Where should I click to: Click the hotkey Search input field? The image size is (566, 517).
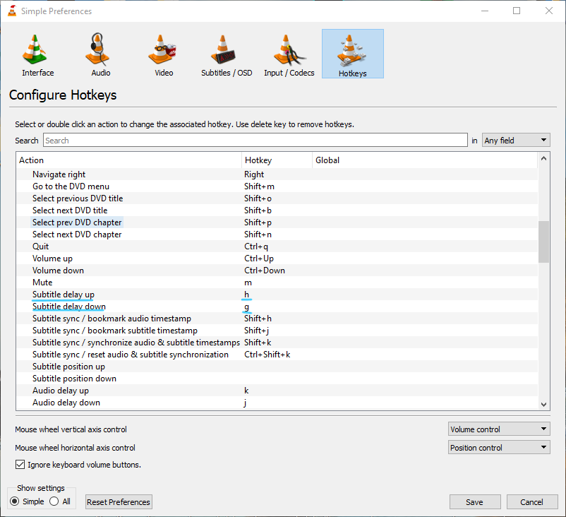[255, 140]
